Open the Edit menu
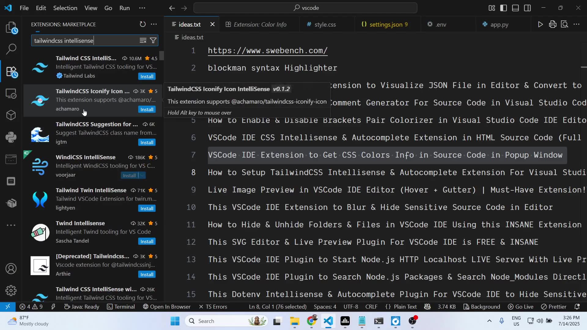587x330 pixels. (x=41, y=8)
